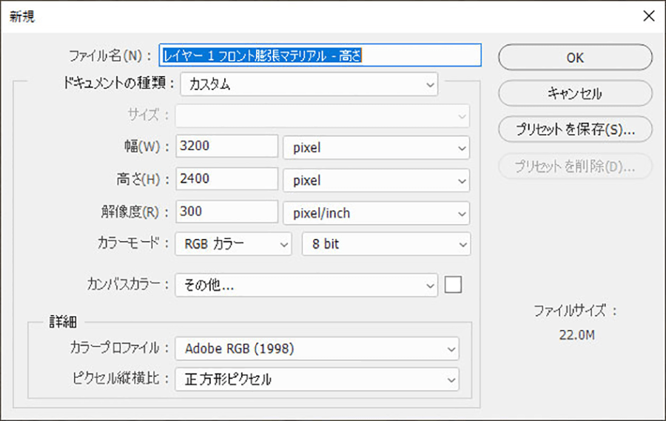666x421 pixels.
Task: Open the カラープロファイル Adobe RGB dropdown
Action: [x=317, y=348]
